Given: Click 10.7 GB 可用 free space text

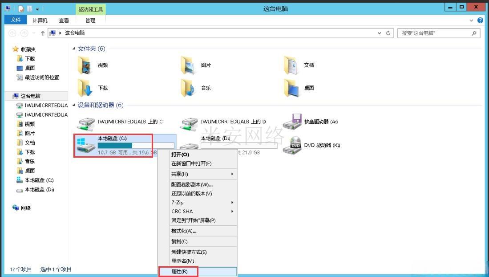Looking at the screenshot, I should [113, 153].
